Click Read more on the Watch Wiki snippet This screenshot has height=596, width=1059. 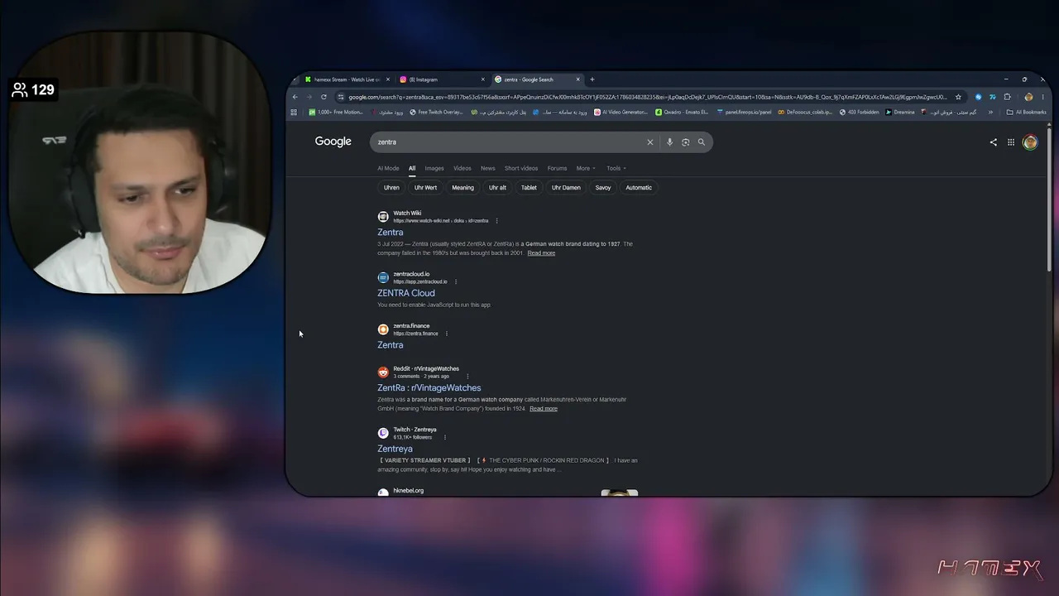click(541, 253)
